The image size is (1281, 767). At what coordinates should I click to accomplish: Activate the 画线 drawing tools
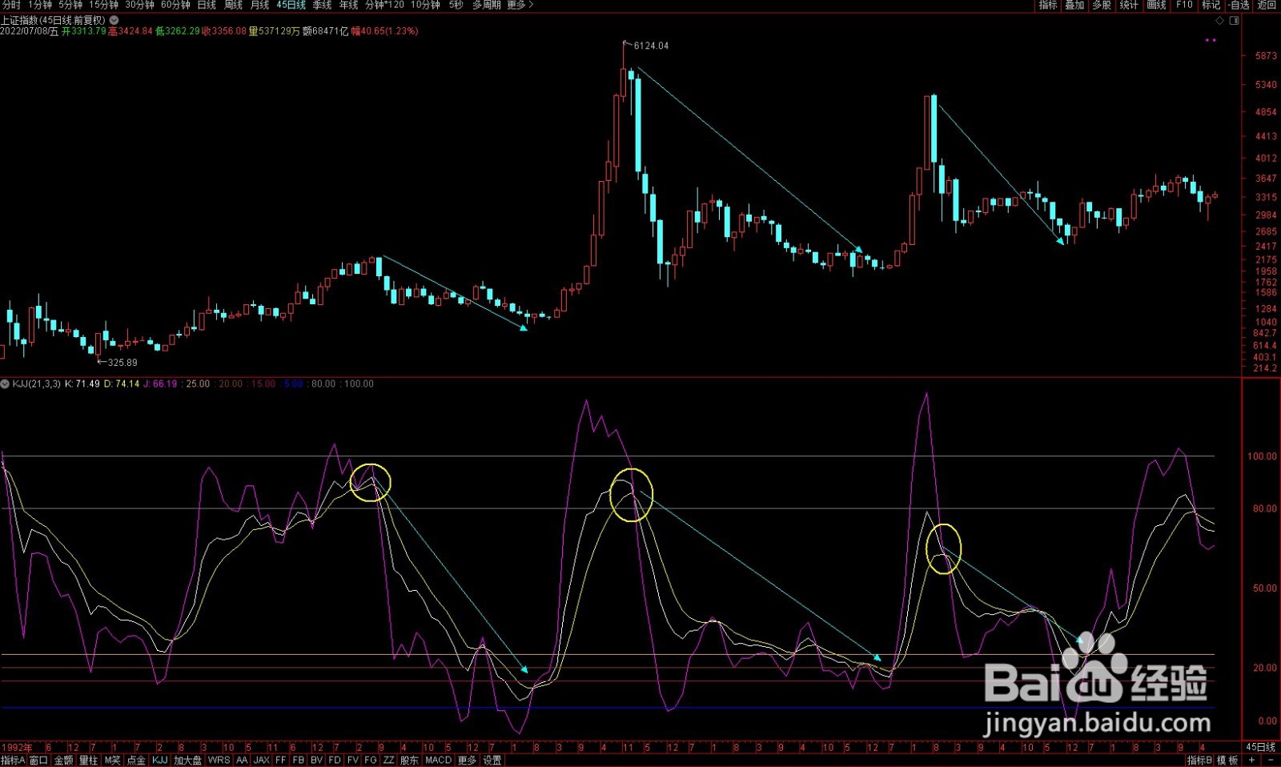1156,5
